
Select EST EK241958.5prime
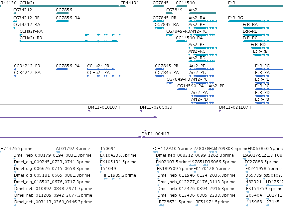(246, 172)
